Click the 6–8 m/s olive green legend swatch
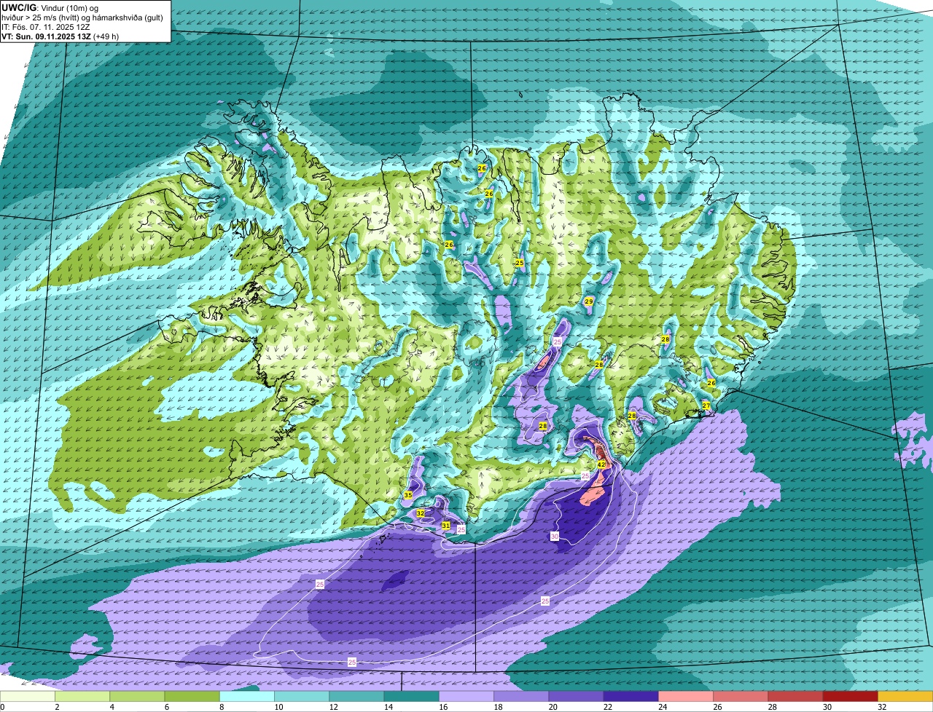Image resolution: width=933 pixels, height=712 pixels. [192, 696]
